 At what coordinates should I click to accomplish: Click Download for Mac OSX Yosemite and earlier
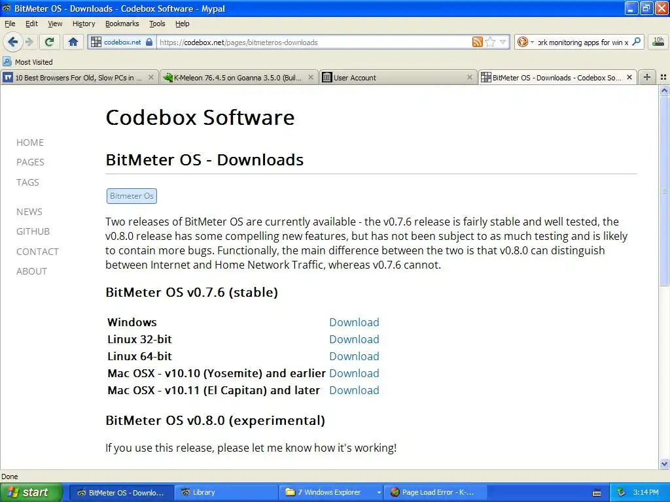pyautogui.click(x=354, y=373)
